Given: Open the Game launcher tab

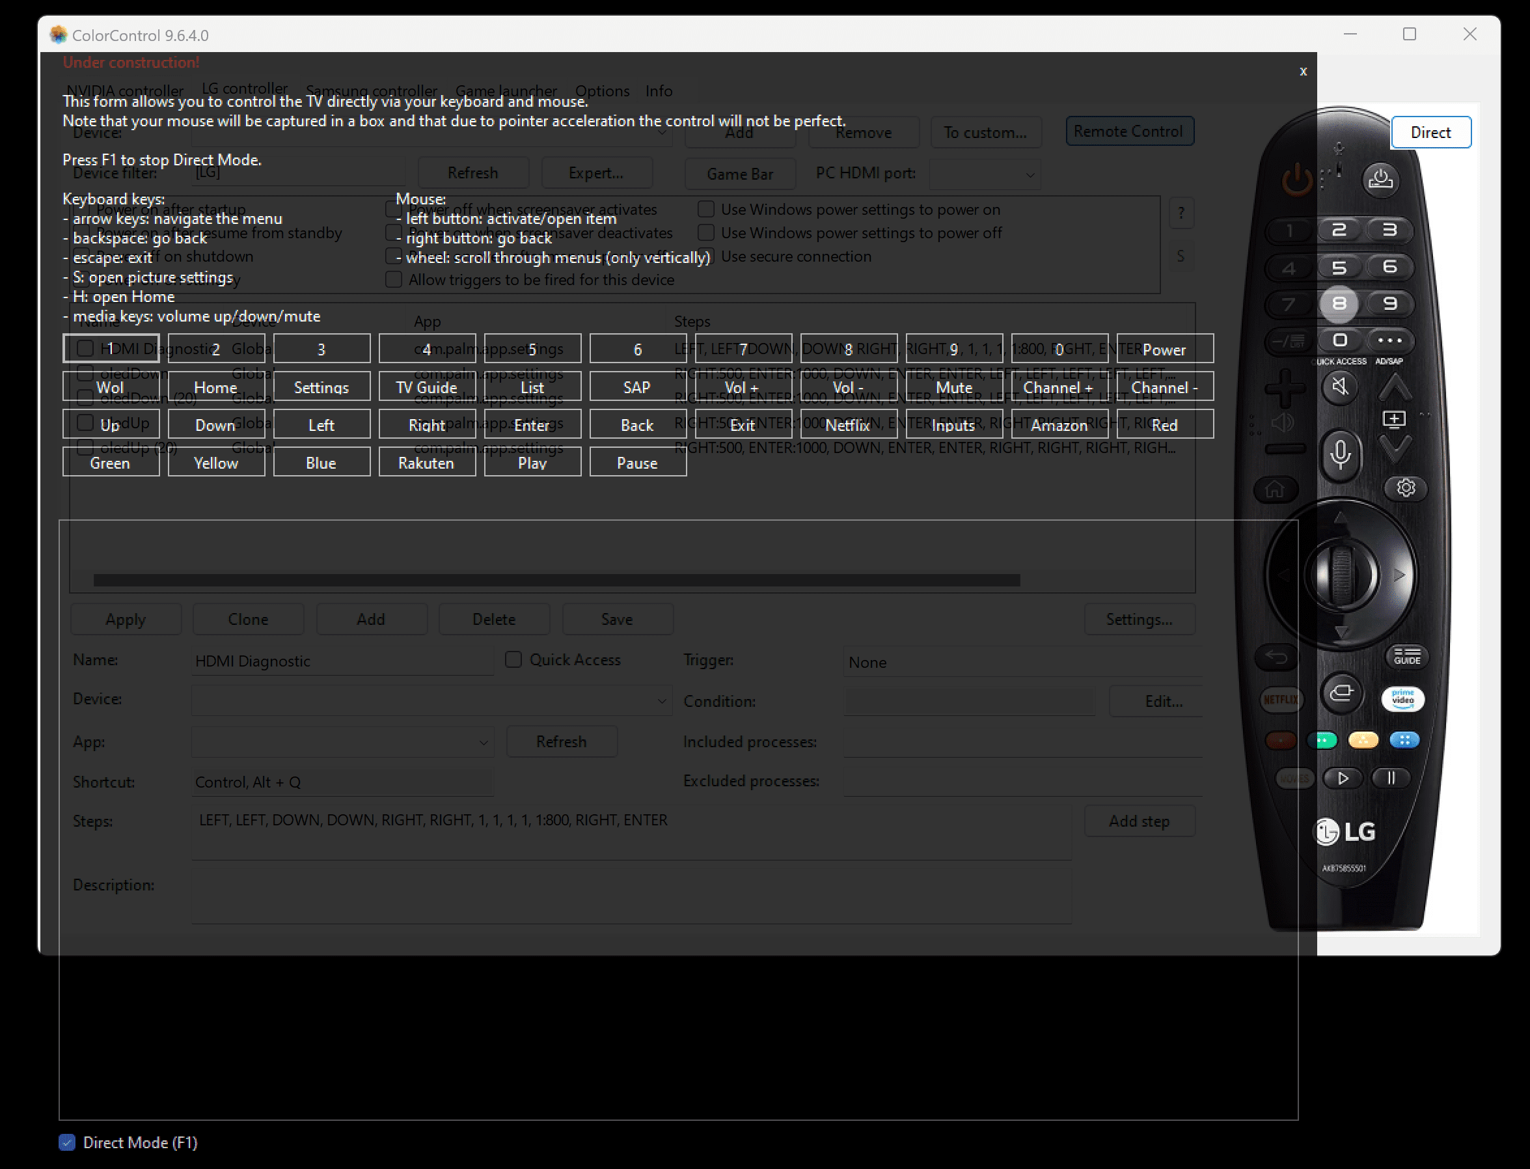Looking at the screenshot, I should tap(506, 90).
